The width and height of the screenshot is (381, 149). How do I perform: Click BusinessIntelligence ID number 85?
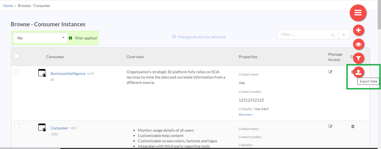52,80
